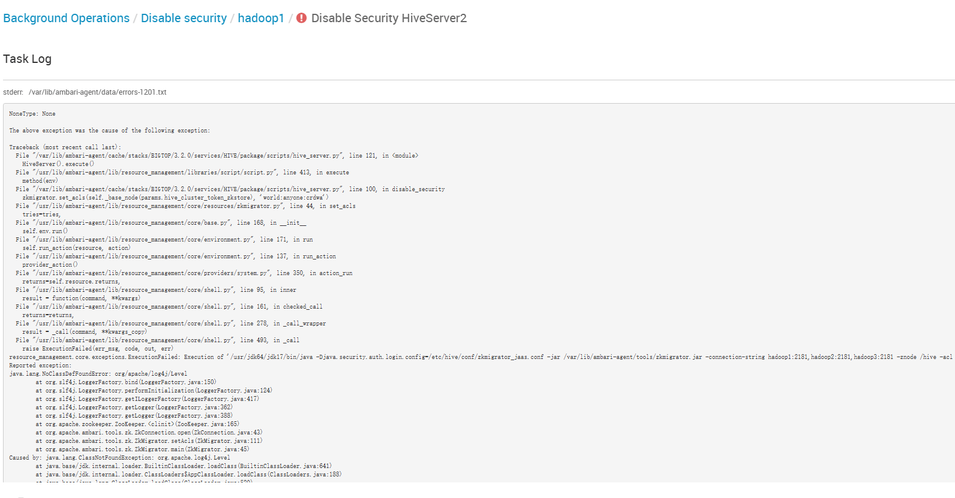This screenshot has width=955, height=498.
Task: Click the hive_server.py line 121 traceback entry
Action: point(216,156)
